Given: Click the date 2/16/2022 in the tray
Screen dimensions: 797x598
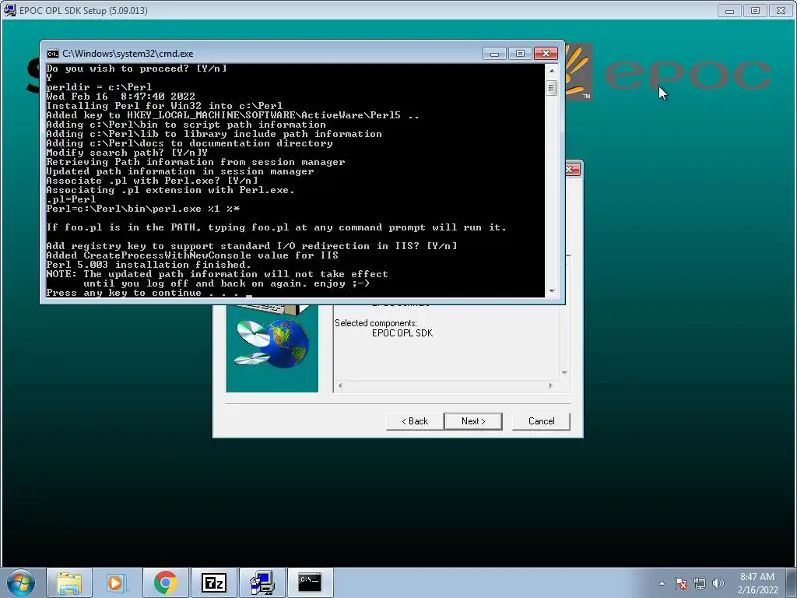Looking at the screenshot, I should click(757, 590).
